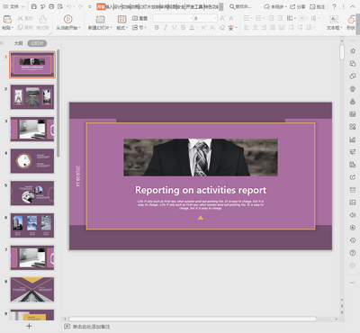This screenshot has height=333, width=360.
Task: Click the Search command field
Action: click(240, 6)
